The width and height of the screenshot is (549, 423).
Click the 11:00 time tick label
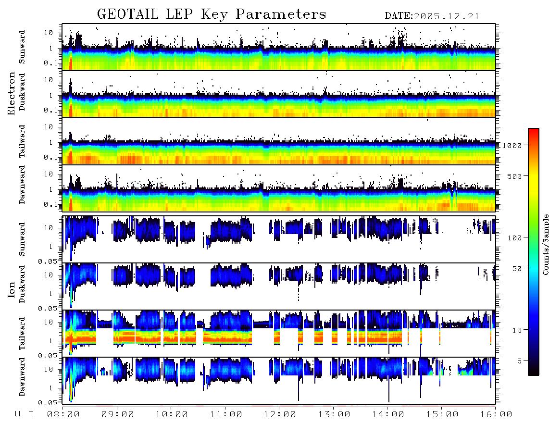coord(226,415)
